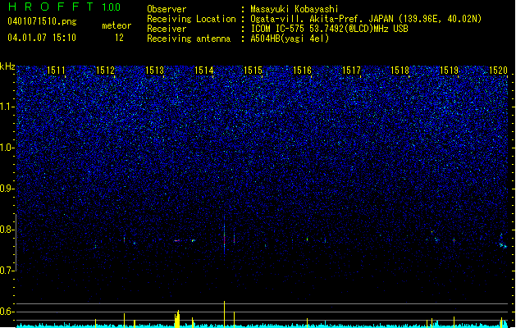This screenshot has height=328, width=516.
Task: Click the 1514 time marker
Action: [204, 71]
